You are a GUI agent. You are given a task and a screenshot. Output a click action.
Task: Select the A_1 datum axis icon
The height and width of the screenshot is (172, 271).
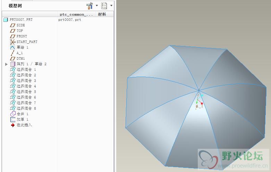(12, 53)
